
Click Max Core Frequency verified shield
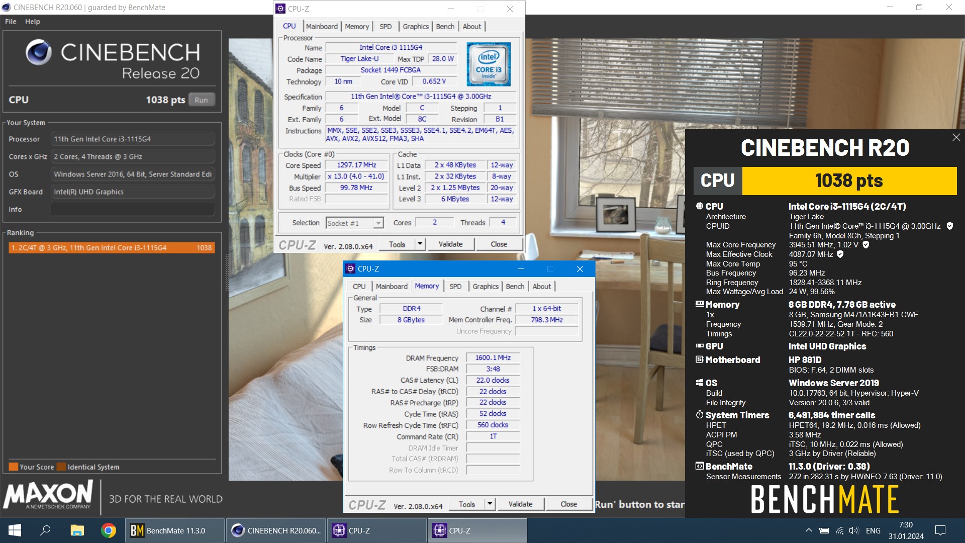[865, 245]
